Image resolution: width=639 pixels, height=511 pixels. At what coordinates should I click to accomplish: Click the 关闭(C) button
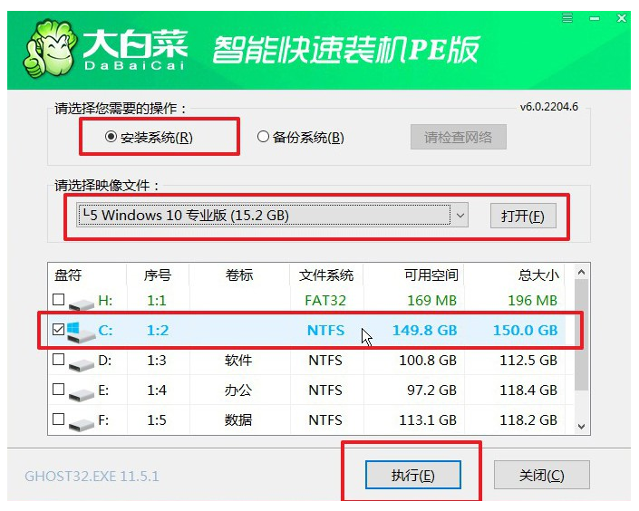click(x=542, y=475)
